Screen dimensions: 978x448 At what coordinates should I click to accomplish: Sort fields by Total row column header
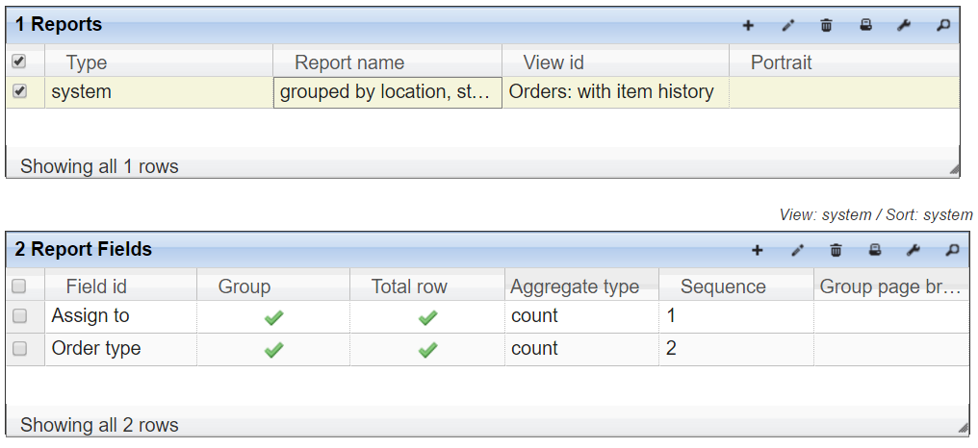tap(427, 286)
